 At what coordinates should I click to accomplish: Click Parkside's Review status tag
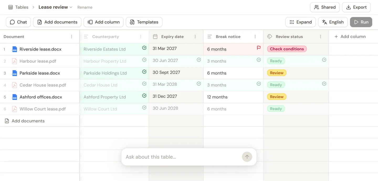tap(277, 73)
